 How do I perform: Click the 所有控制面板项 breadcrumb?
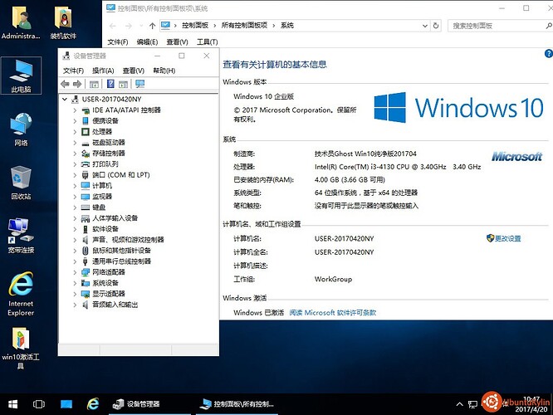point(244,26)
